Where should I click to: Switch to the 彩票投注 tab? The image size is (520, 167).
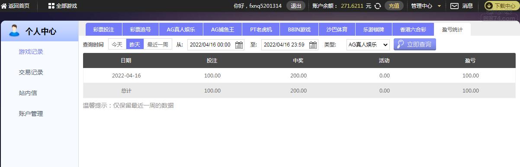[104, 30]
